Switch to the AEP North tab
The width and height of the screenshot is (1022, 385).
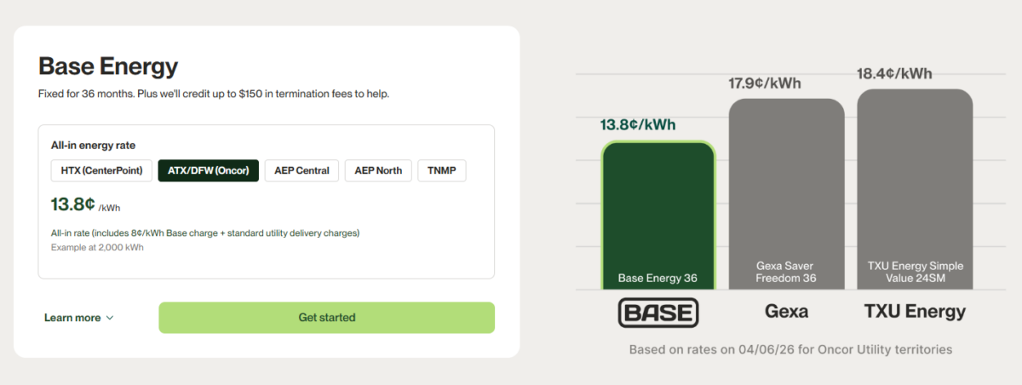(378, 170)
